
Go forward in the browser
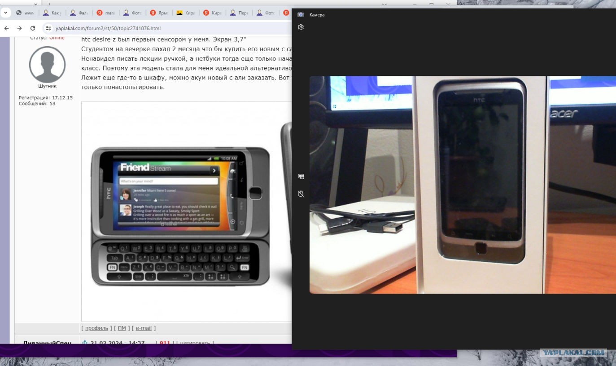click(19, 28)
